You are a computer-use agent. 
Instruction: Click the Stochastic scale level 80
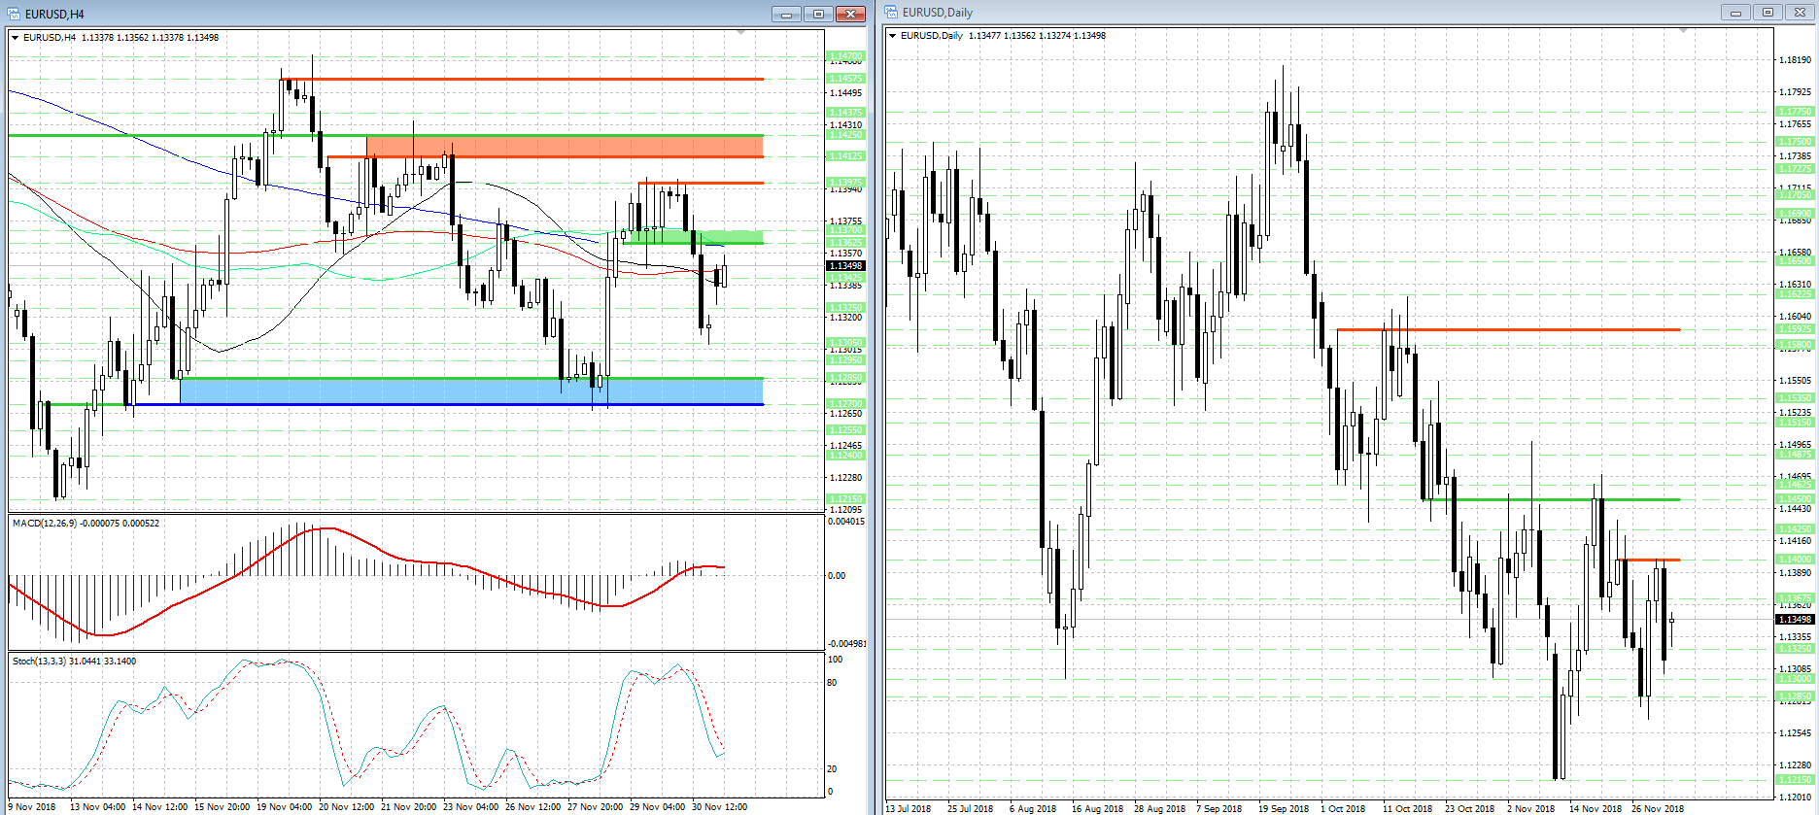click(832, 683)
